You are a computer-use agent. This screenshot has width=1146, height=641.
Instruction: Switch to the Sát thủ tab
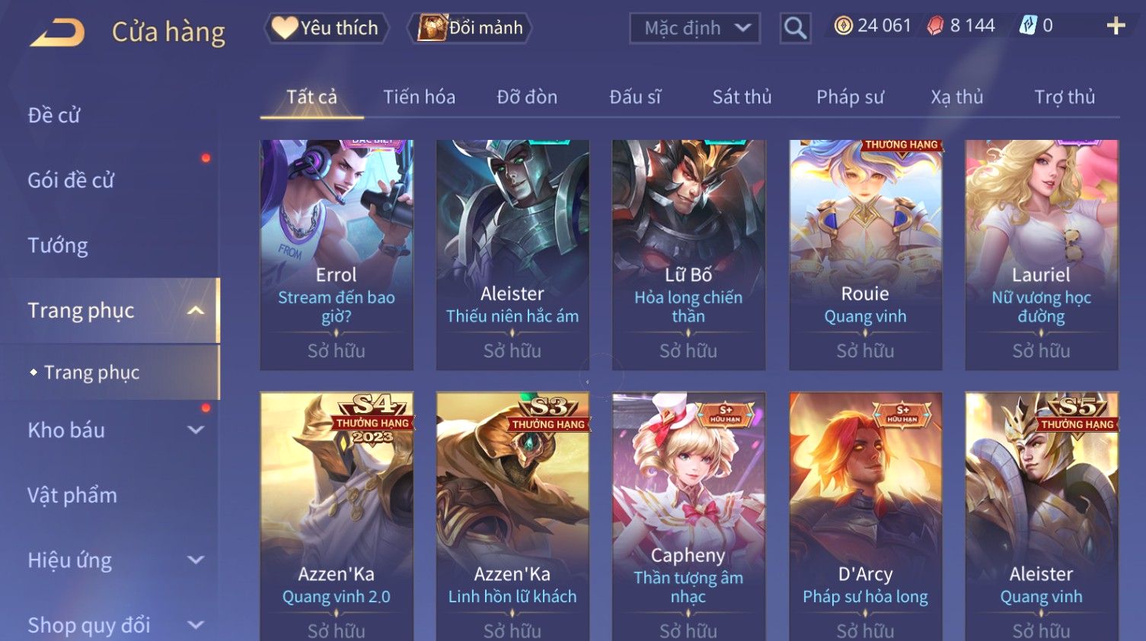pos(742,97)
